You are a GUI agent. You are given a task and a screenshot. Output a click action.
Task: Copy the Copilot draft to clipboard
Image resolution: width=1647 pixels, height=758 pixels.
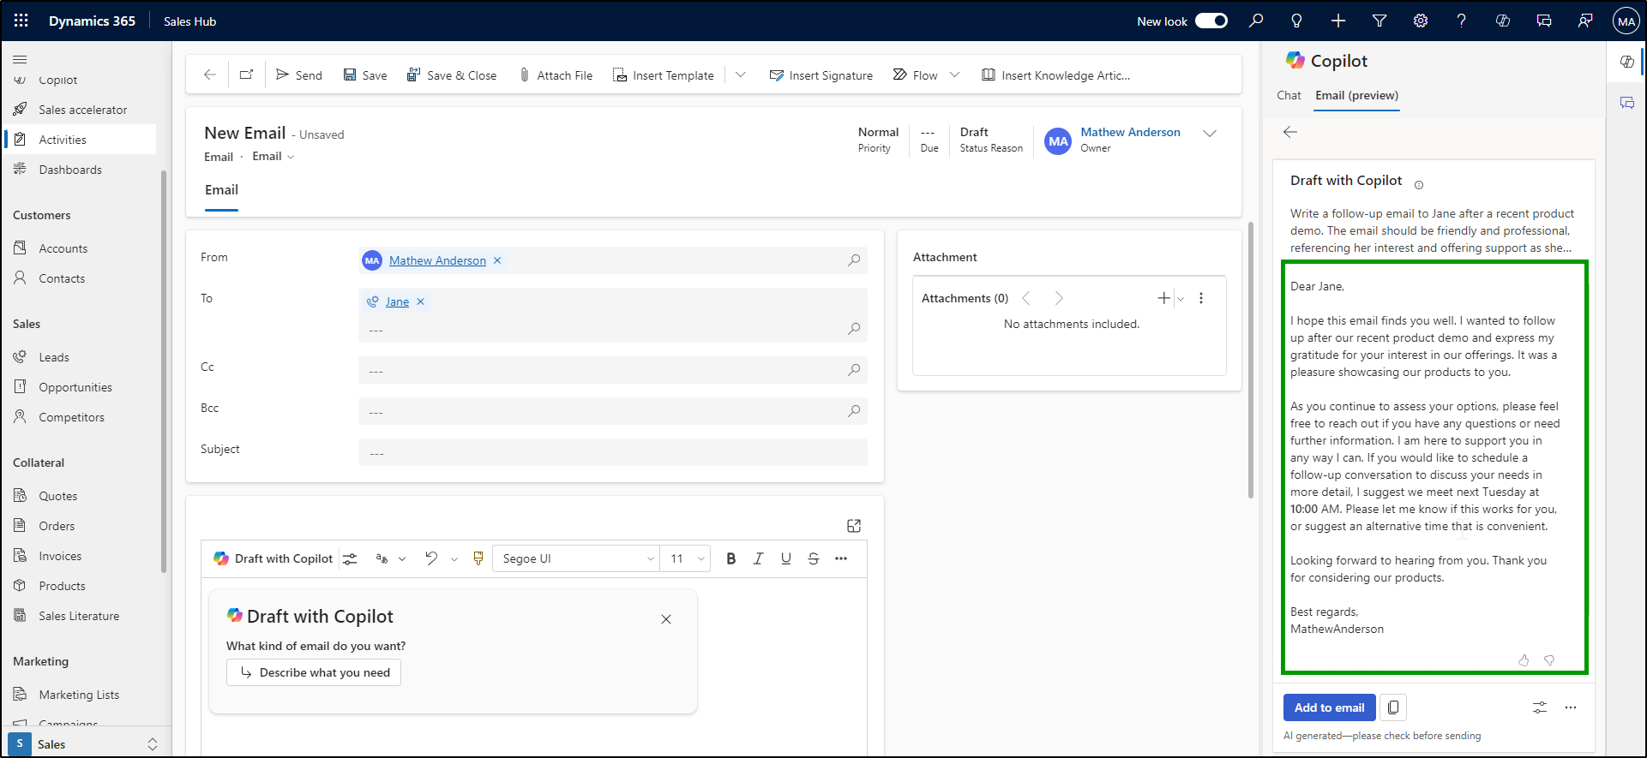1393,707
